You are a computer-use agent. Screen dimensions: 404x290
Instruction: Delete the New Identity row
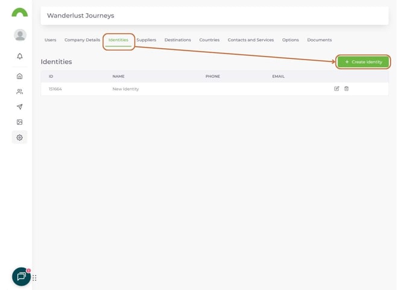(x=346, y=88)
